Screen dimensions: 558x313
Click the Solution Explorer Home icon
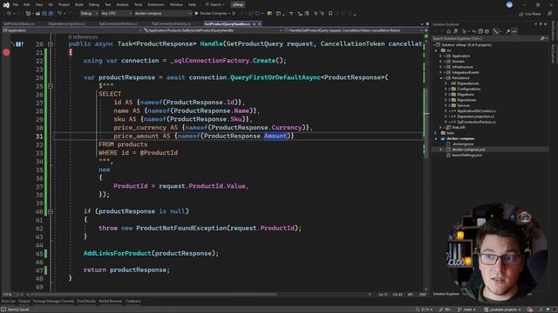coord(448,31)
